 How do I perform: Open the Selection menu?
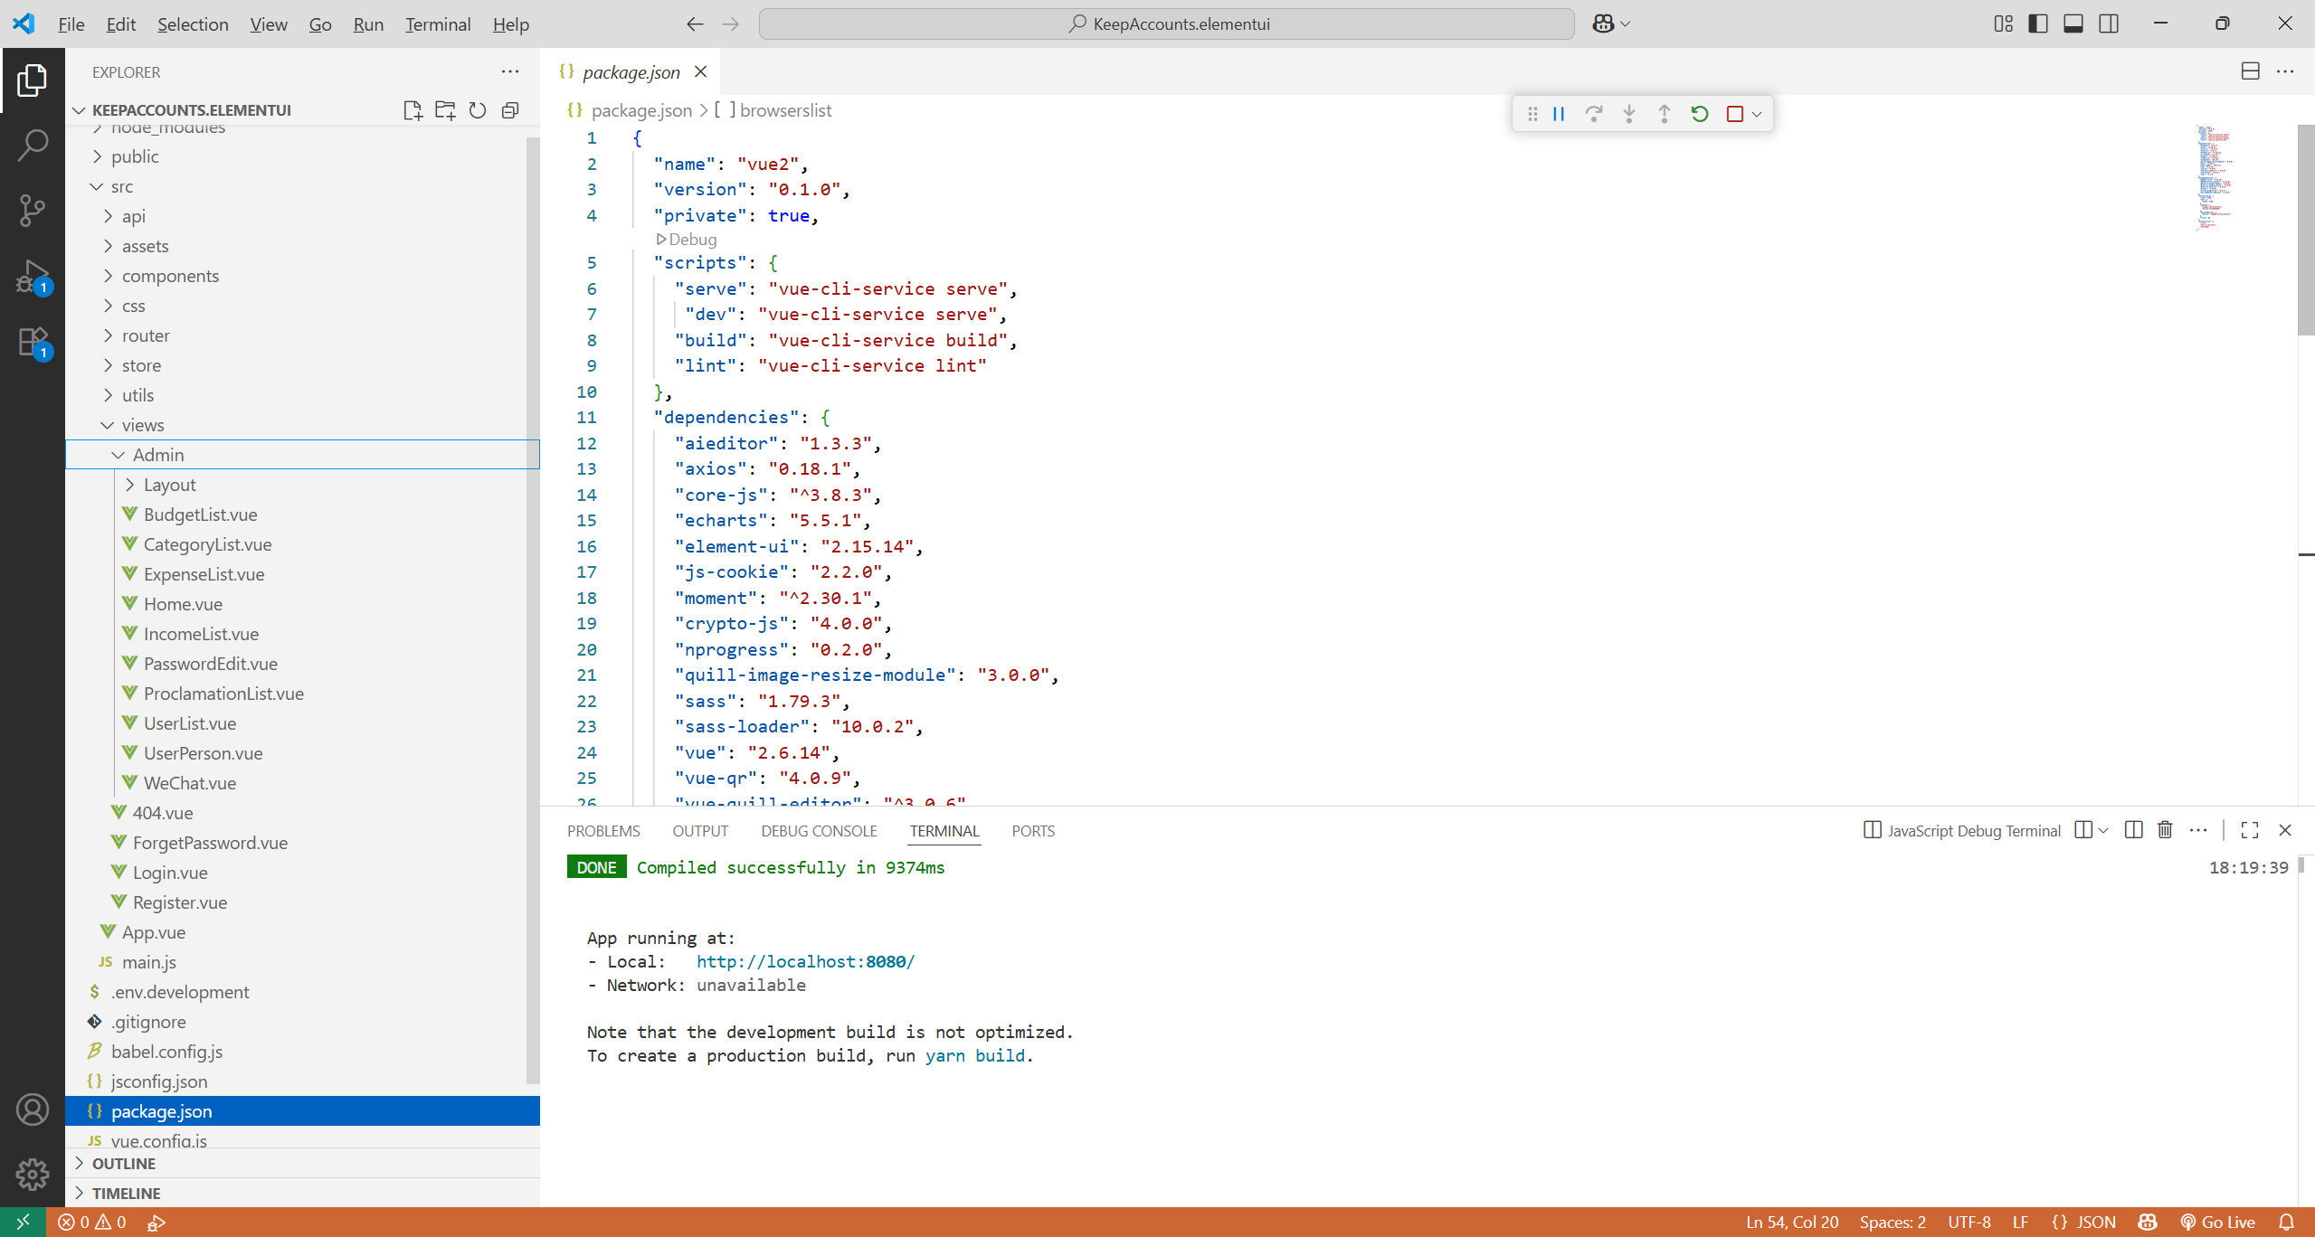(x=193, y=24)
